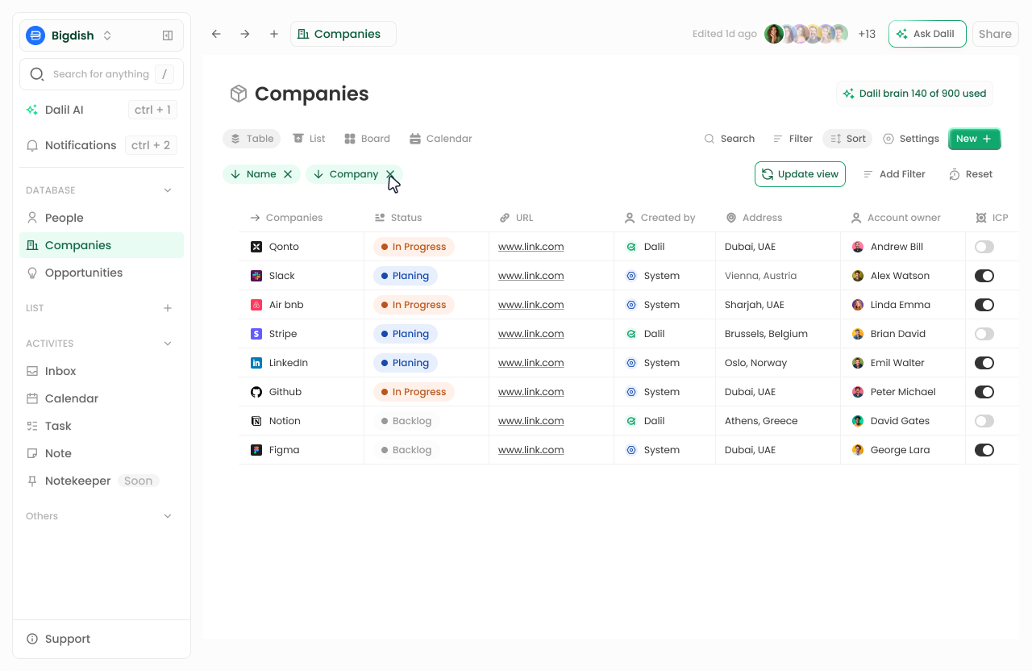Screen dimensions: 1032x671
Task: Open Calendar in the sidebar
Action: (x=102, y=398)
